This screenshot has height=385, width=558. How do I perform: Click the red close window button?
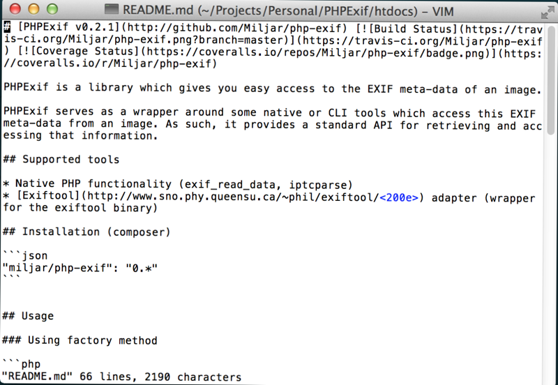pyautogui.click(x=15, y=9)
